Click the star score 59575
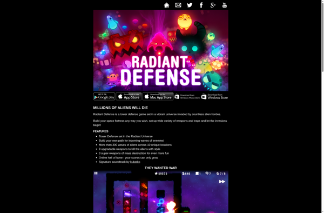Screen dimensions: 324x213 coord(161,174)
